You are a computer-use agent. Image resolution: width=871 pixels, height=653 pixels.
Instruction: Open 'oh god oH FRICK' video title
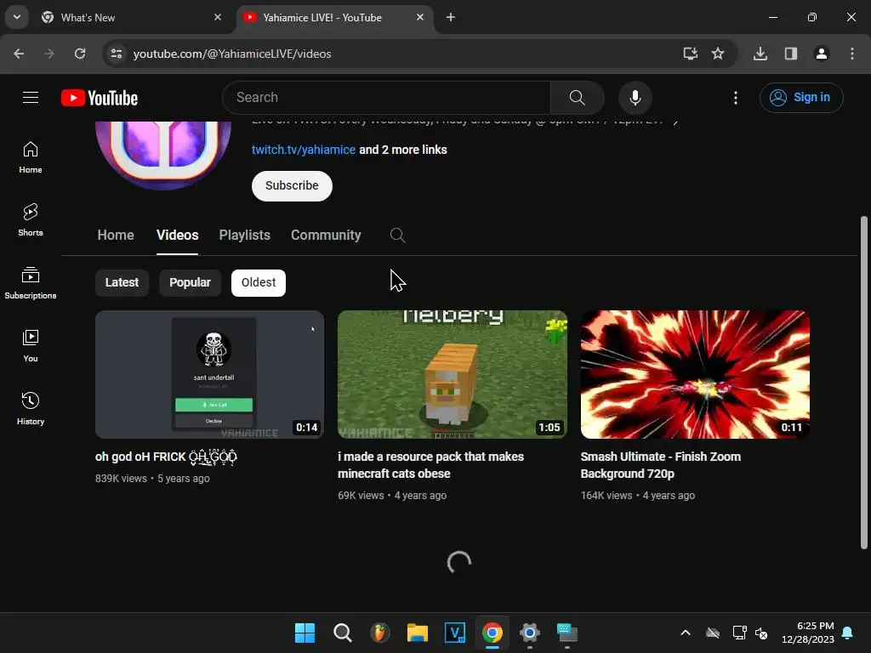tap(166, 457)
